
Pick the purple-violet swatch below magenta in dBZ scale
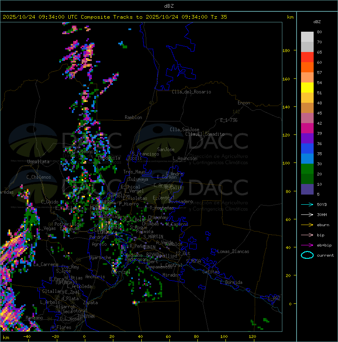(x=307, y=138)
